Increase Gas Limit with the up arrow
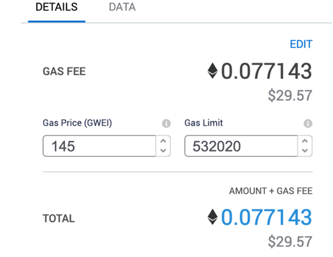The height and width of the screenshot is (257, 333). [305, 141]
